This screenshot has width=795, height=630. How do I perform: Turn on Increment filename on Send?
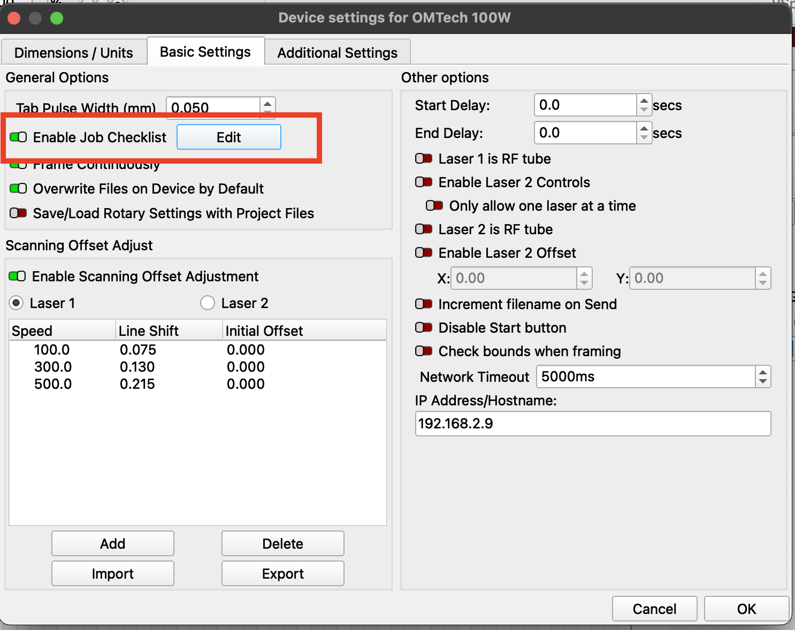[424, 304]
